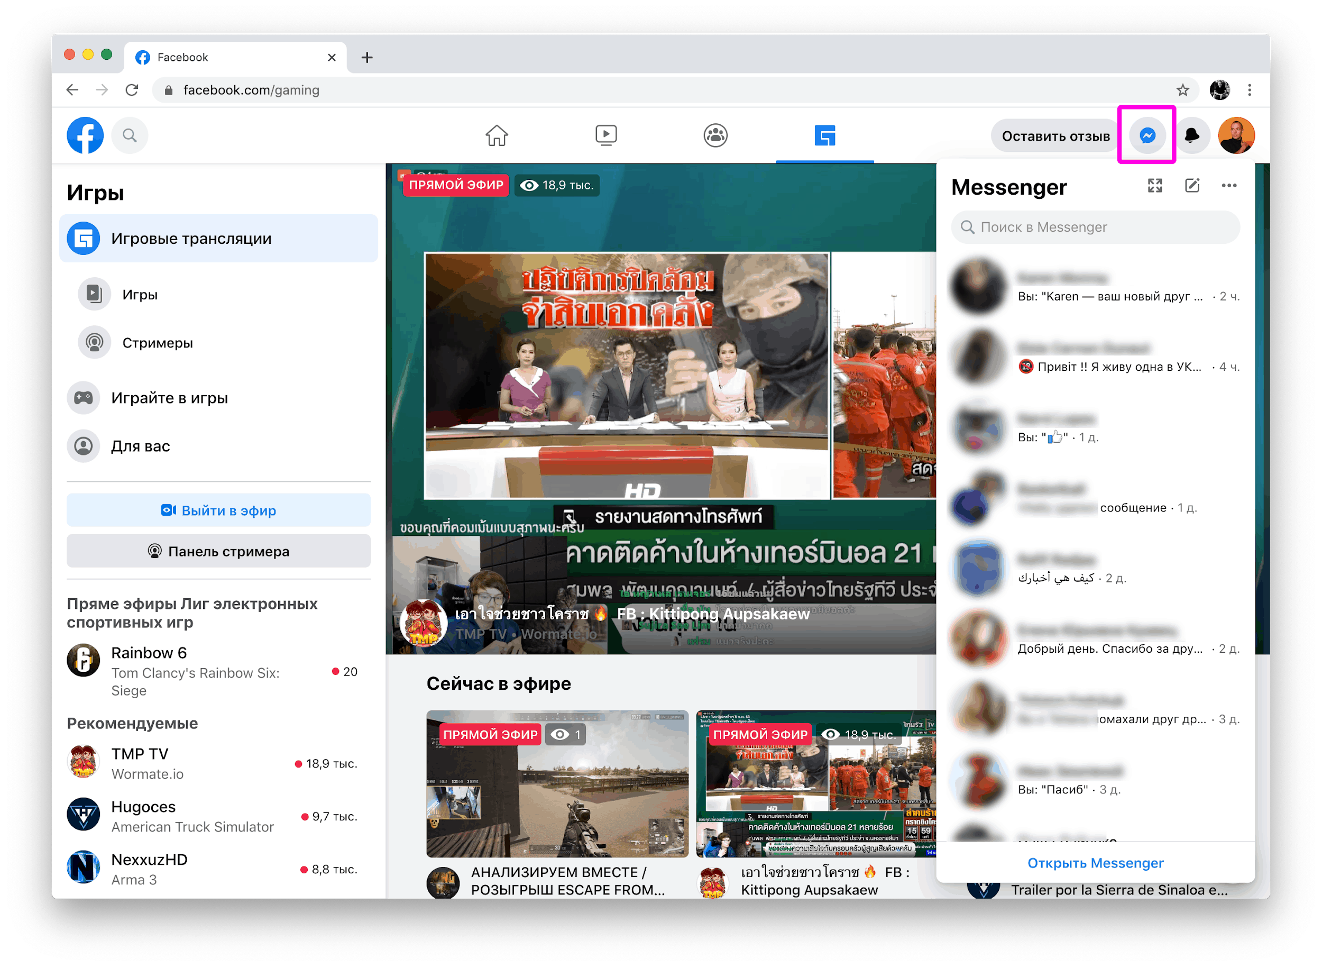Expand Messenger to full screen view
The width and height of the screenshot is (1322, 968).
[x=1154, y=186]
